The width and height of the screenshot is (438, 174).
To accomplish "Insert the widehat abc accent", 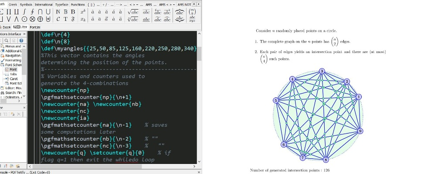I will [180, 11].
